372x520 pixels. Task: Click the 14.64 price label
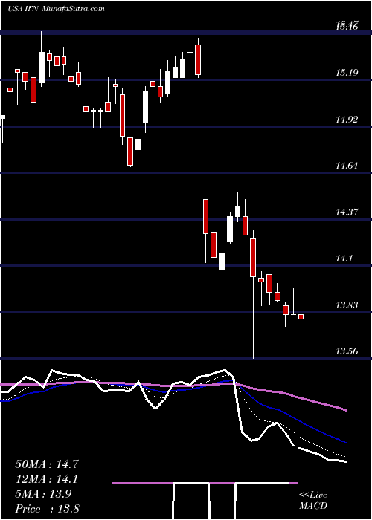(x=347, y=166)
